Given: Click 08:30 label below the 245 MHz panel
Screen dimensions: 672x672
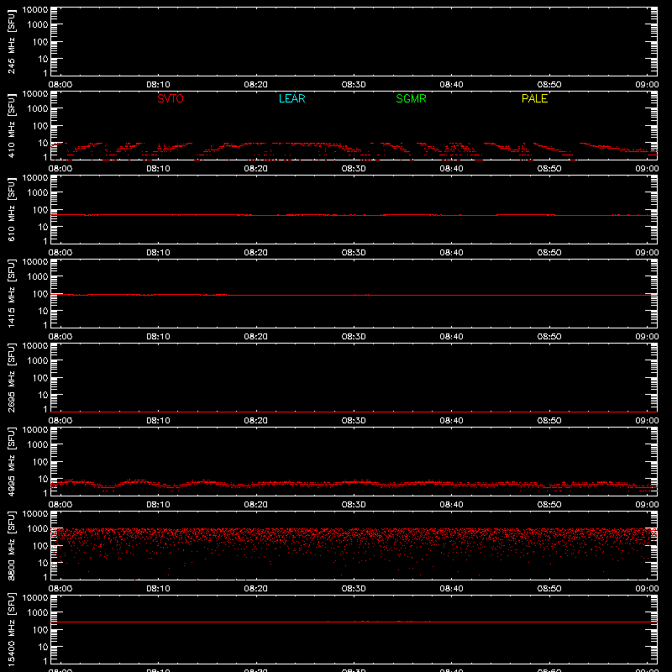Looking at the screenshot, I should (x=354, y=85).
